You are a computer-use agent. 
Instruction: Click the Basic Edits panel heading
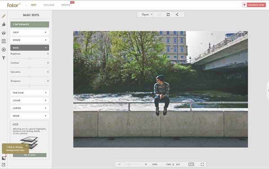(31, 15)
